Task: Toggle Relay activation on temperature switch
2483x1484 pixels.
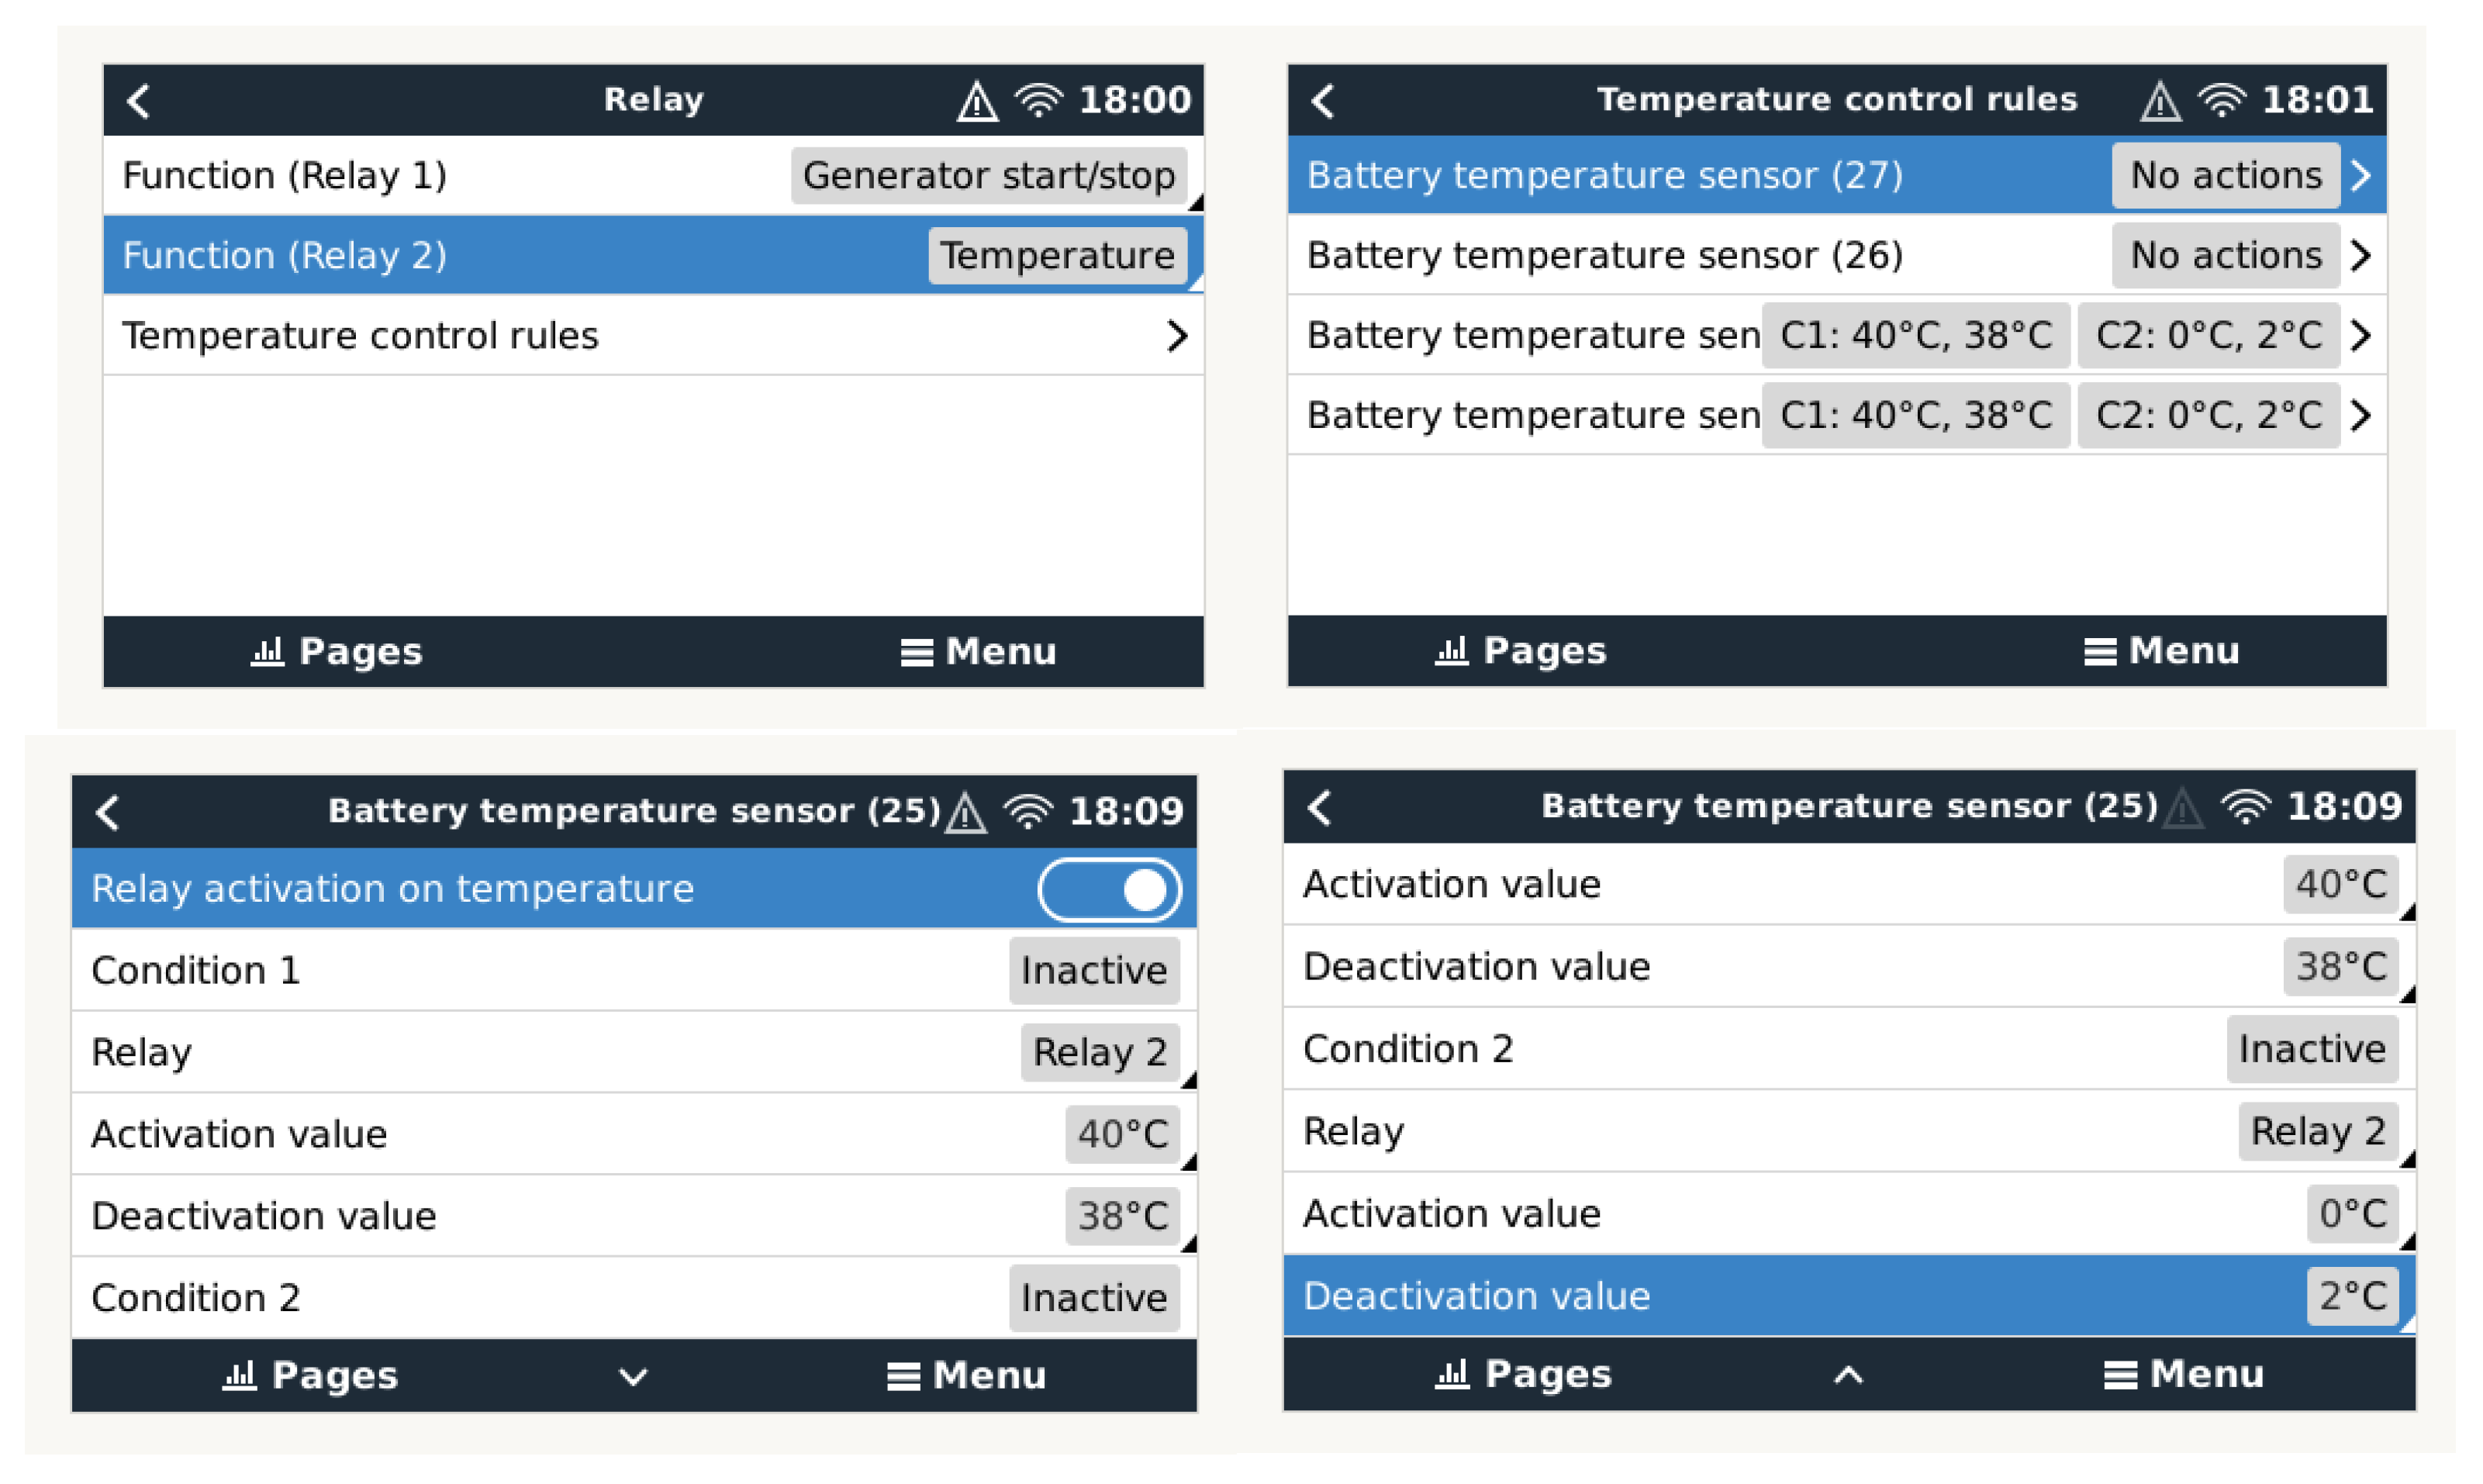Action: tap(1109, 889)
